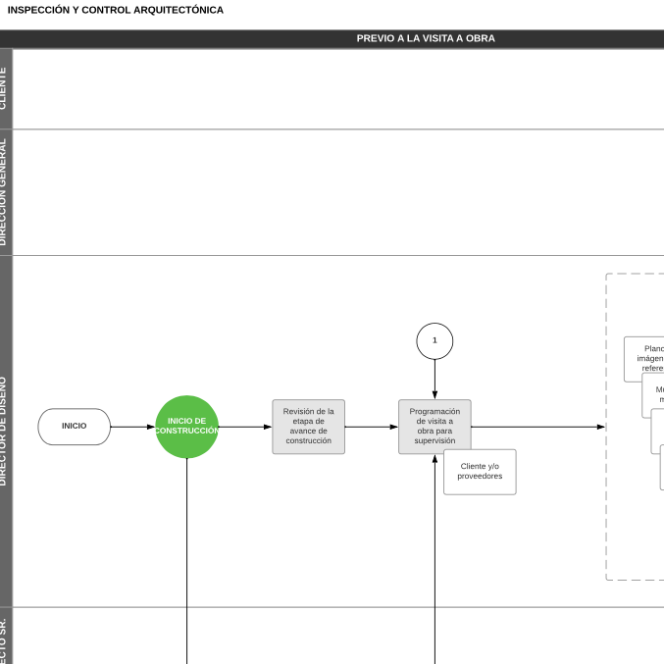The width and height of the screenshot is (664, 664).
Task: Click the INICIO start terminator shape
Action: tap(75, 427)
